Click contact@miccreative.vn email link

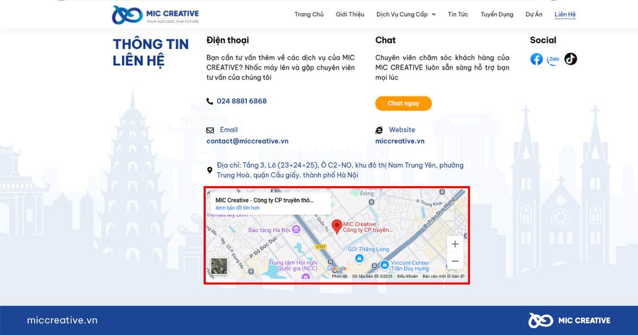coord(247,141)
